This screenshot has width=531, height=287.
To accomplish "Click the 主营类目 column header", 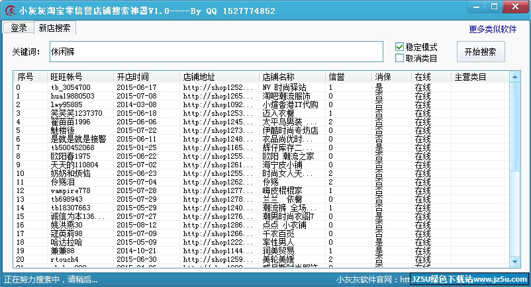I will (480, 77).
